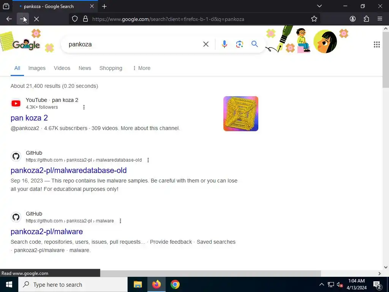Open the Firefox hamburger menu

(380, 19)
